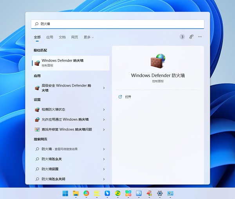Open File Explorer from the taskbar
Image resolution: width=235 pixels, height=199 pixels.
point(76,193)
